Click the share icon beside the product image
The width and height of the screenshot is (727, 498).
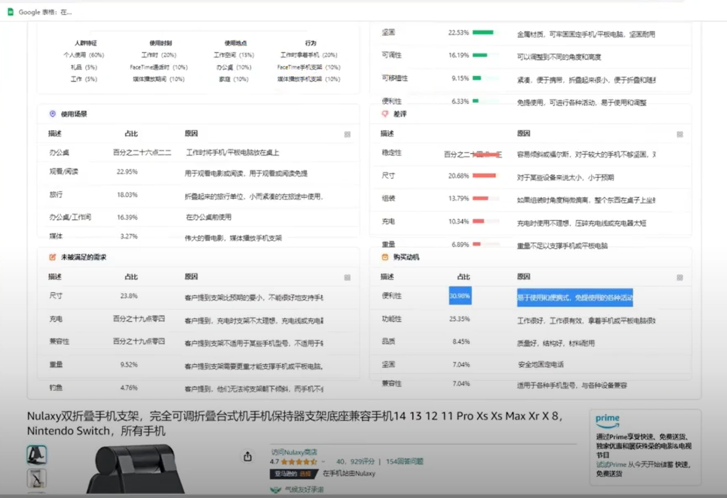pyautogui.click(x=247, y=456)
